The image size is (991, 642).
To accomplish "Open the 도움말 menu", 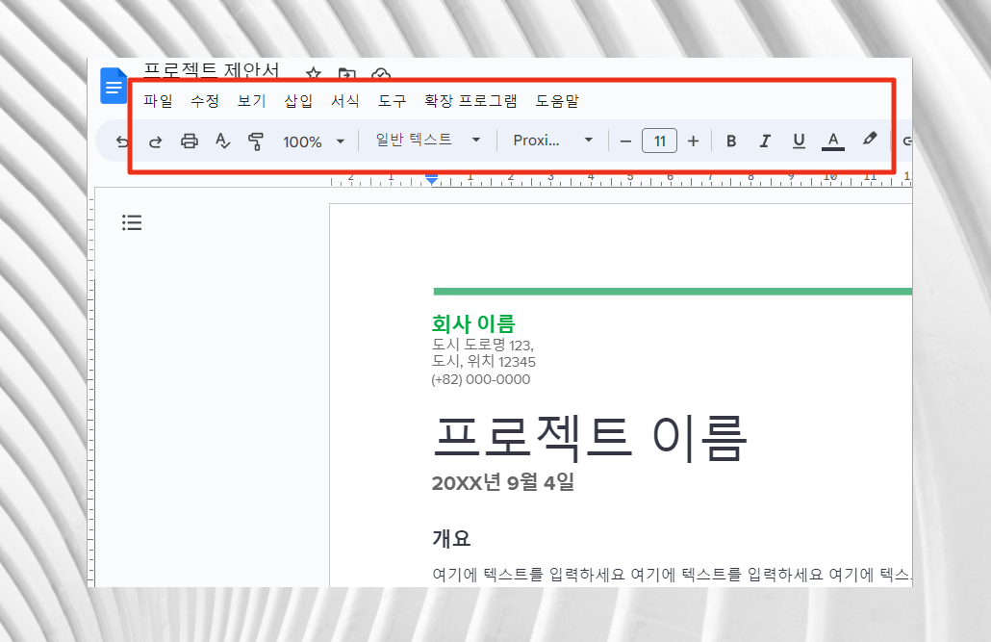I will click(x=557, y=100).
